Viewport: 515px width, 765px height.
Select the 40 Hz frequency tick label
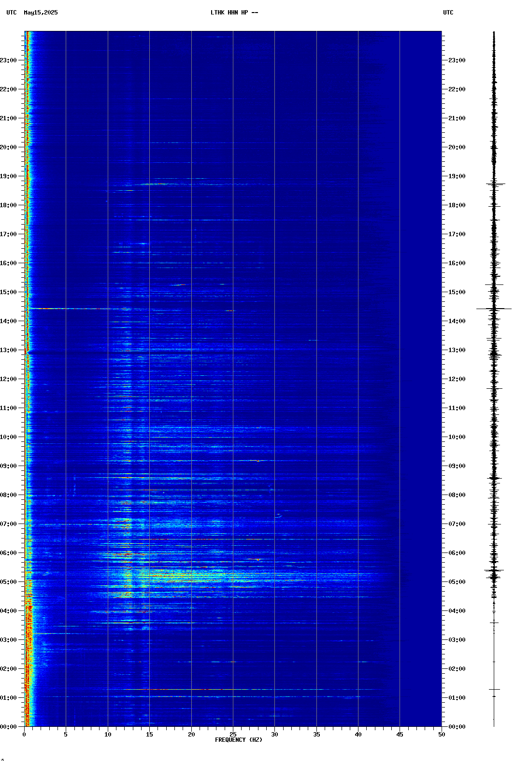(x=358, y=735)
